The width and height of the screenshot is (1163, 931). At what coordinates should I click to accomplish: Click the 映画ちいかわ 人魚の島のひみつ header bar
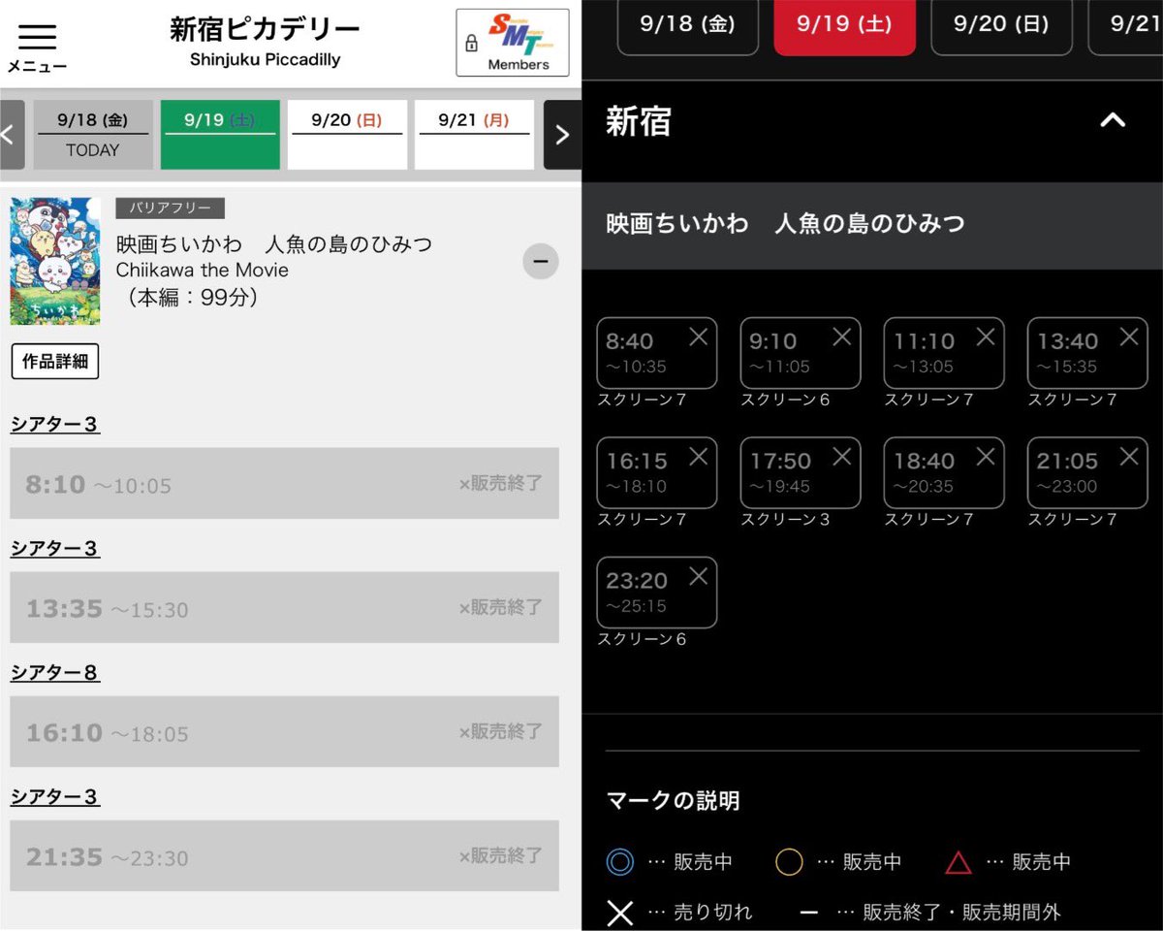(872, 224)
